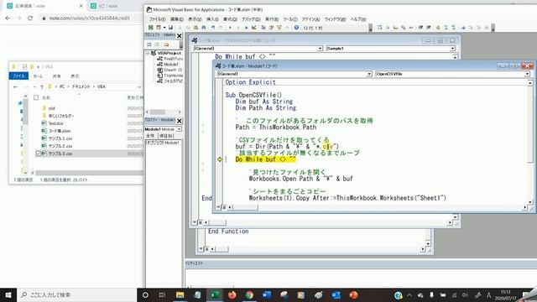Close the Project Explorer pane
This screenshot has height=302, width=537.
tap(179, 36)
